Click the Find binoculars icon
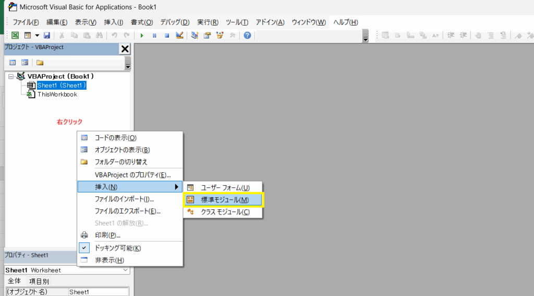Image resolution: width=534 pixels, height=296 pixels. (x=99, y=35)
